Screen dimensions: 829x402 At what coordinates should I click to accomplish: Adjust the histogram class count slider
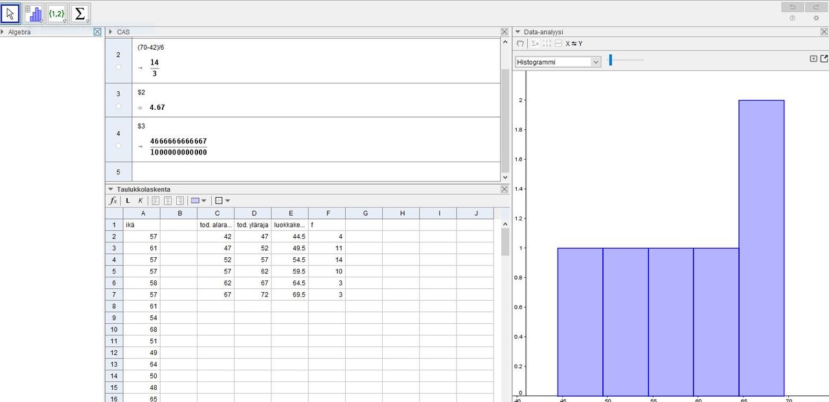pos(610,60)
